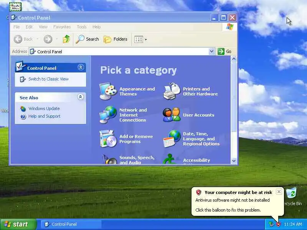Open the Network and Internet Connections icon
Screen dimensions: 307x230
[x=108, y=115]
